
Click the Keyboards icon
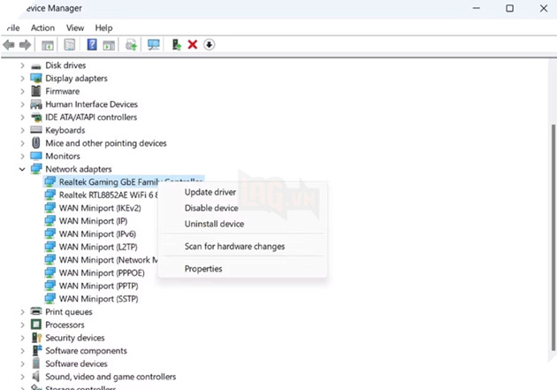point(36,130)
